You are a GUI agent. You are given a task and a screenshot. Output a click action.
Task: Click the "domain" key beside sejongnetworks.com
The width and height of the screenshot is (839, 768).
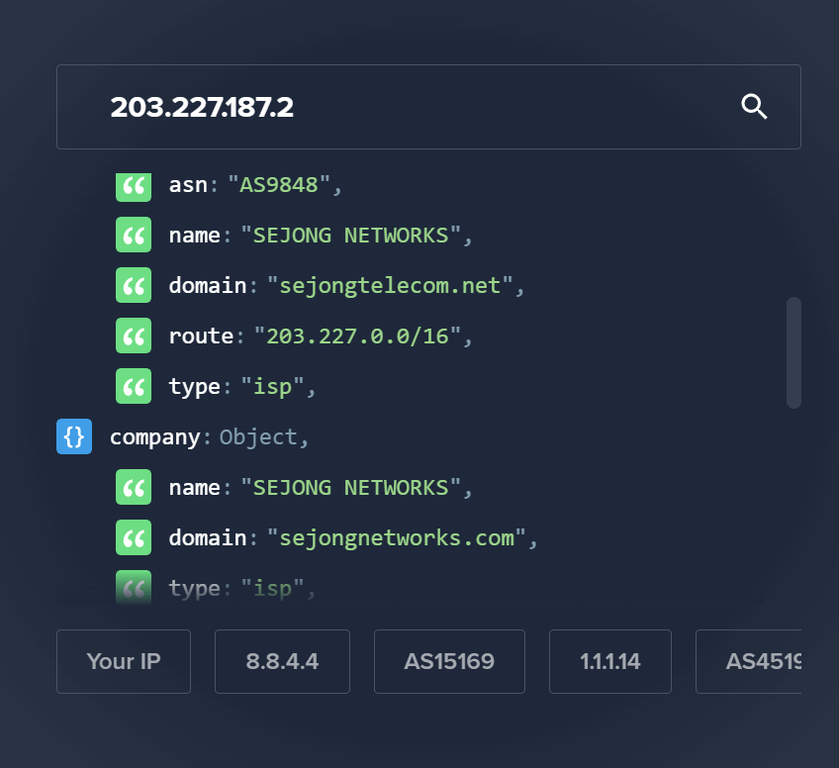point(208,537)
